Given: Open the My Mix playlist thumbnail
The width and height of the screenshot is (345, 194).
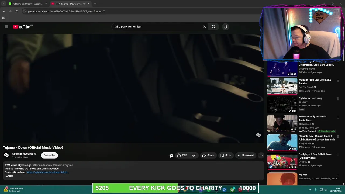Looking at the screenshot, I should pos(282,179).
